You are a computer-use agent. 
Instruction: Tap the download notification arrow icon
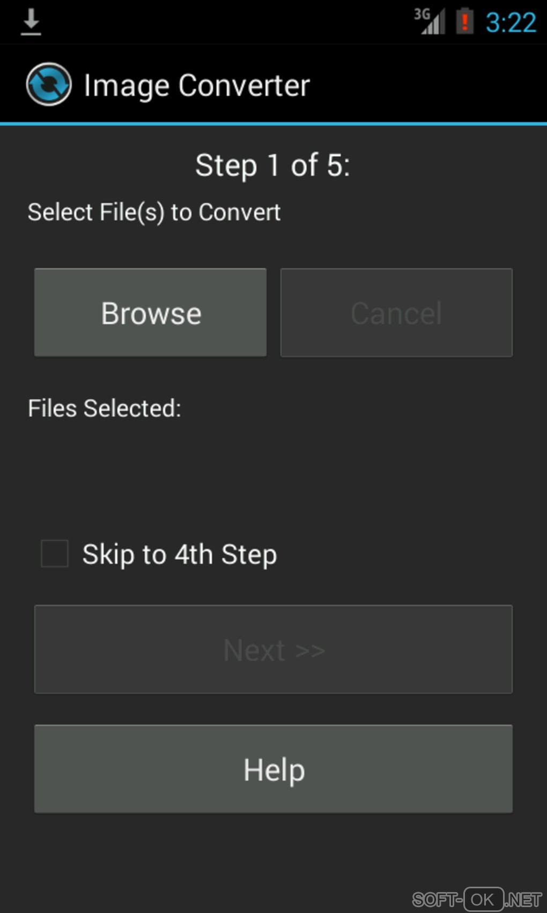click(31, 22)
